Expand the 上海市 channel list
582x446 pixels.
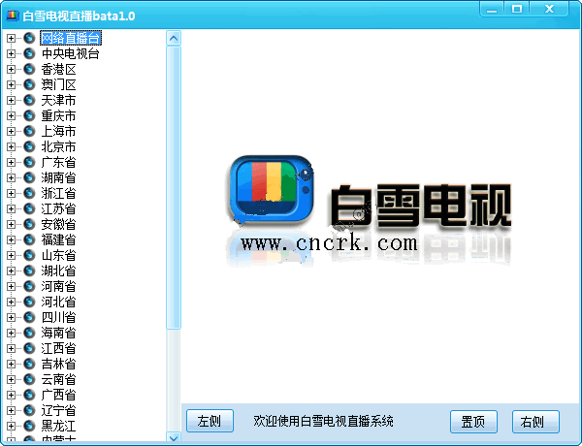click(x=11, y=131)
